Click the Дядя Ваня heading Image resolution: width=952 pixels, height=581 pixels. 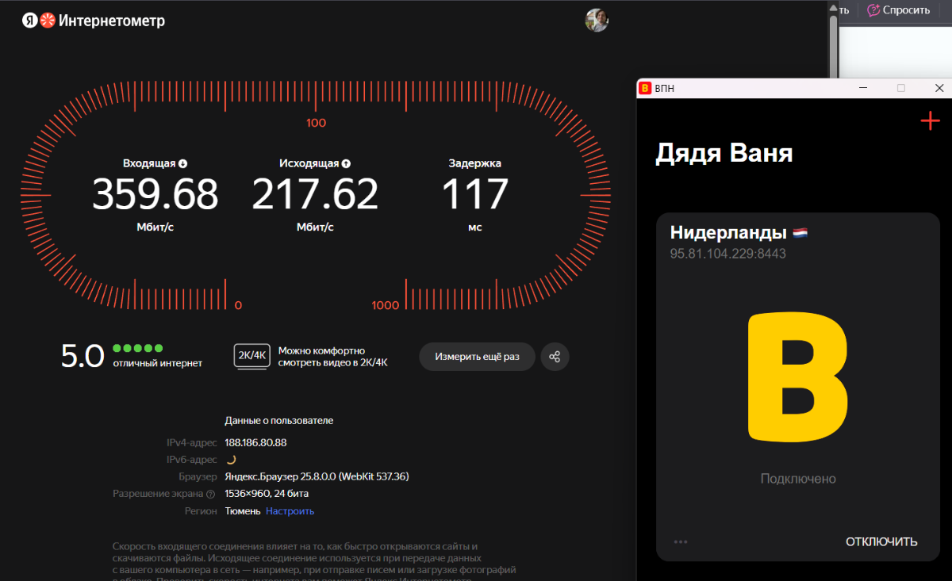[x=724, y=152]
